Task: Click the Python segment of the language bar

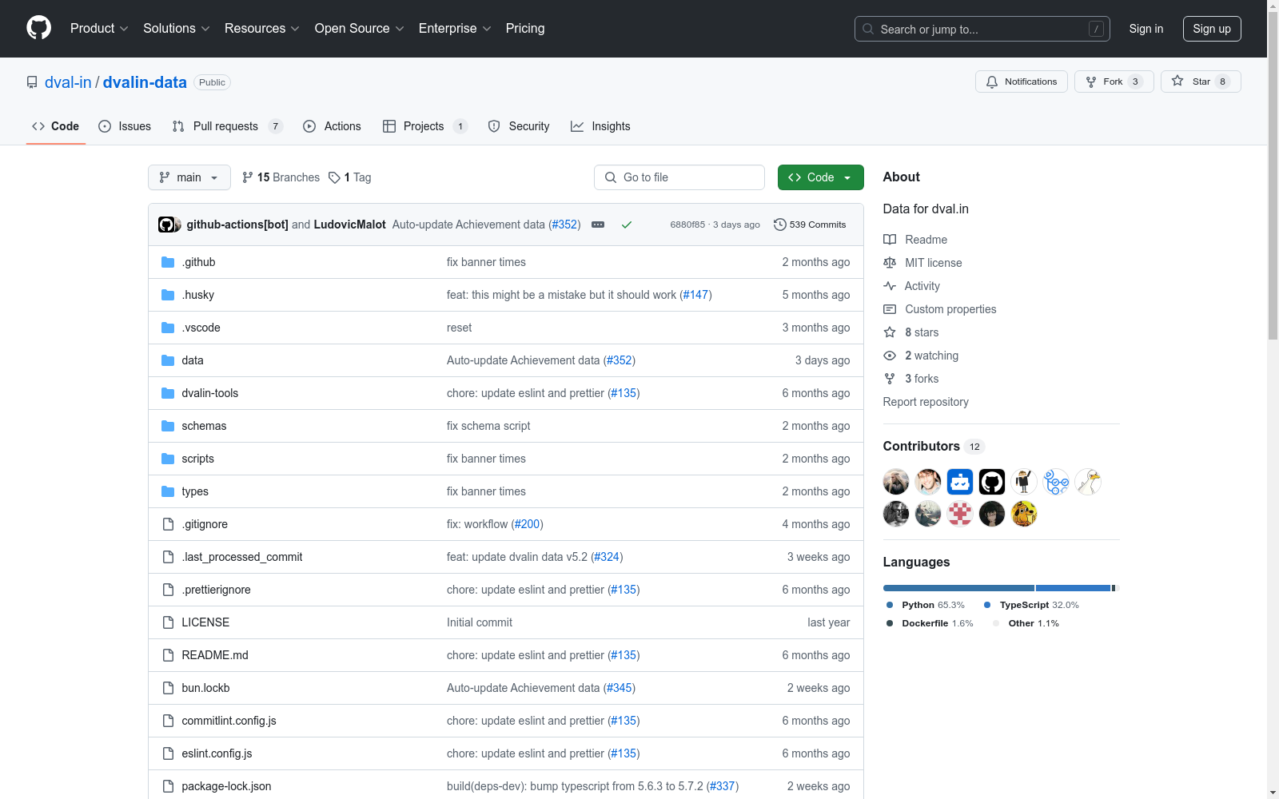Action: point(958,588)
